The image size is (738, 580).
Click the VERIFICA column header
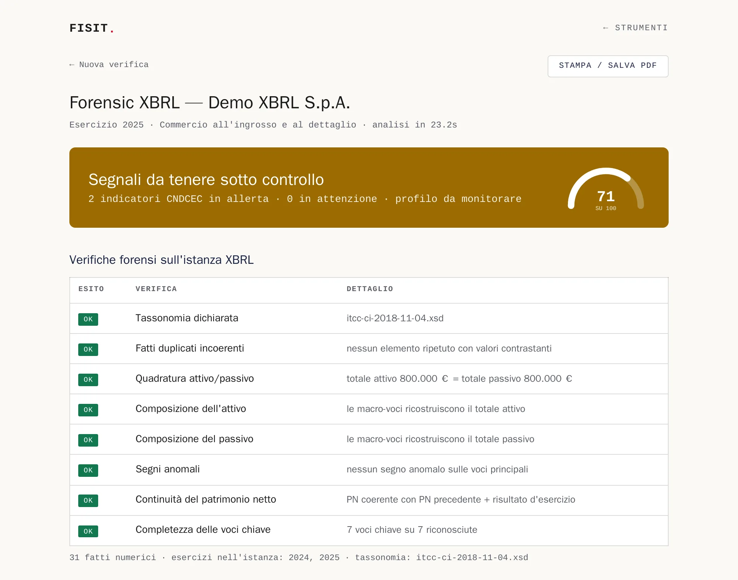pyautogui.click(x=156, y=289)
